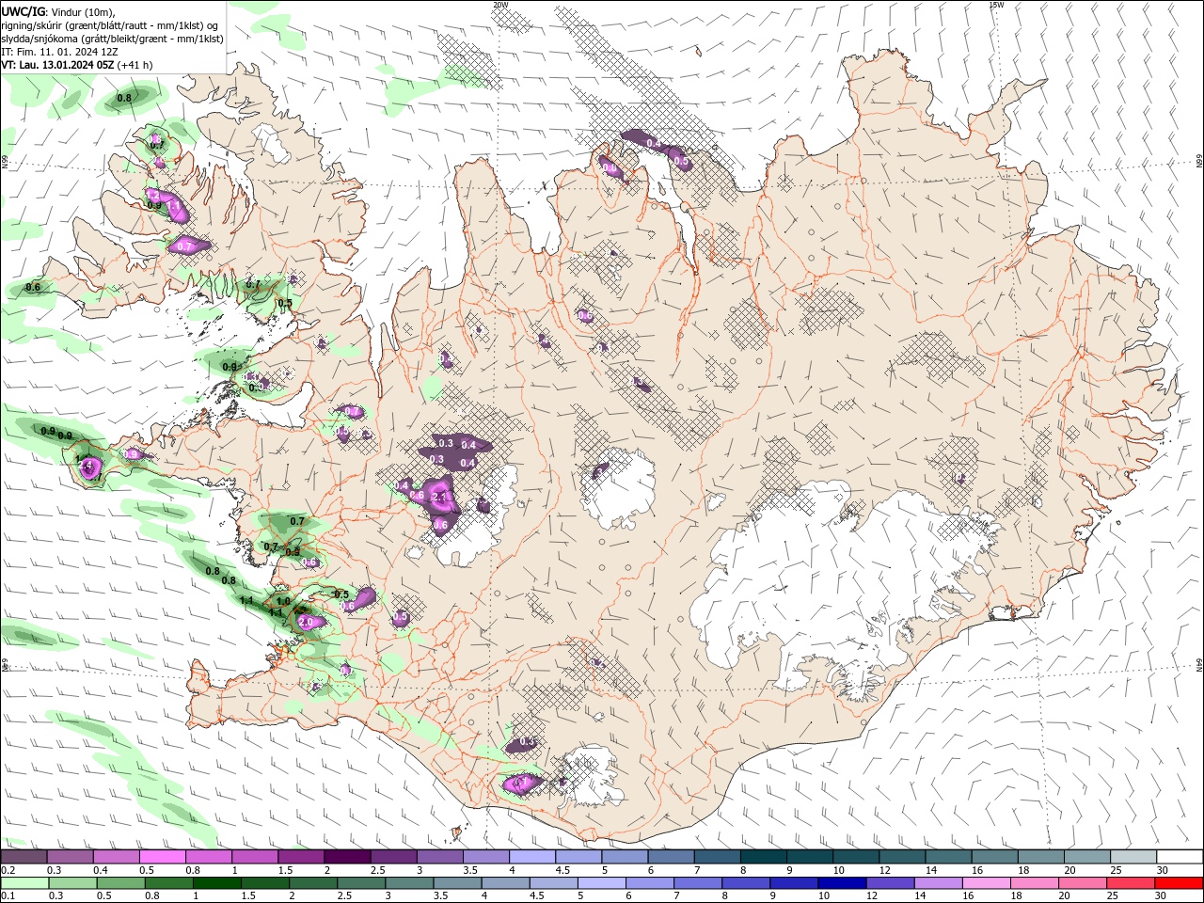This screenshot has width=1204, height=903.
Task: Click the 15W longitude label
Action: tap(996, 5)
